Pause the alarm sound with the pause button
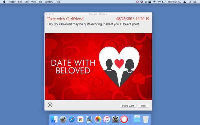 [50, 105]
